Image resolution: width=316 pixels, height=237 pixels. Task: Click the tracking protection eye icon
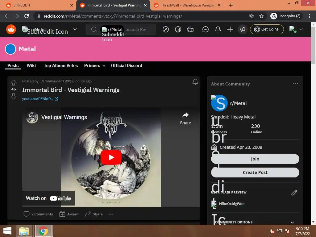click(x=251, y=16)
